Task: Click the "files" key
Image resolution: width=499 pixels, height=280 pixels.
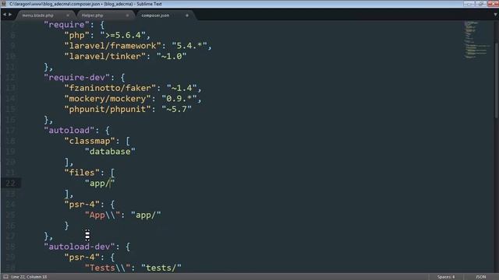Action: [x=82, y=173]
